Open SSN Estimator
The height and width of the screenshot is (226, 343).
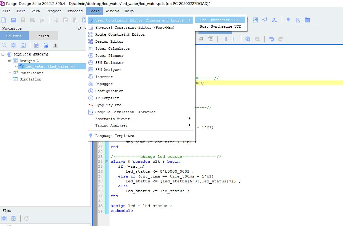click(140, 63)
